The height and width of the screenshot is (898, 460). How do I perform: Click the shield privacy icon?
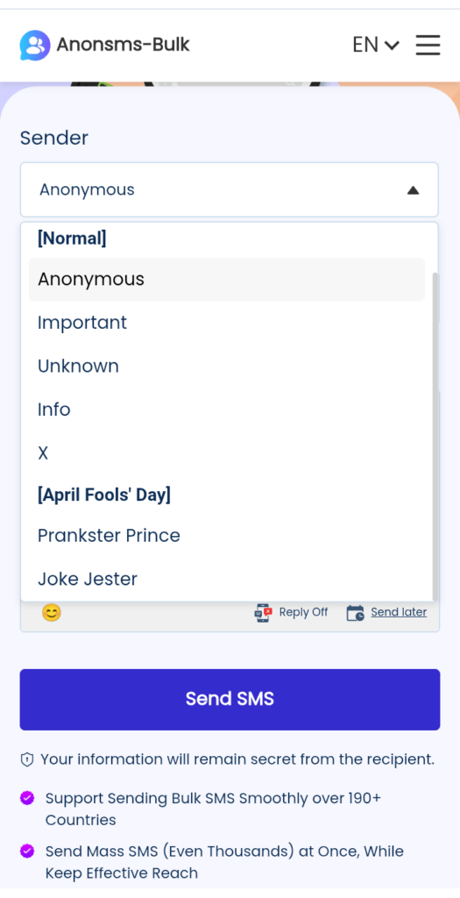[x=27, y=760]
